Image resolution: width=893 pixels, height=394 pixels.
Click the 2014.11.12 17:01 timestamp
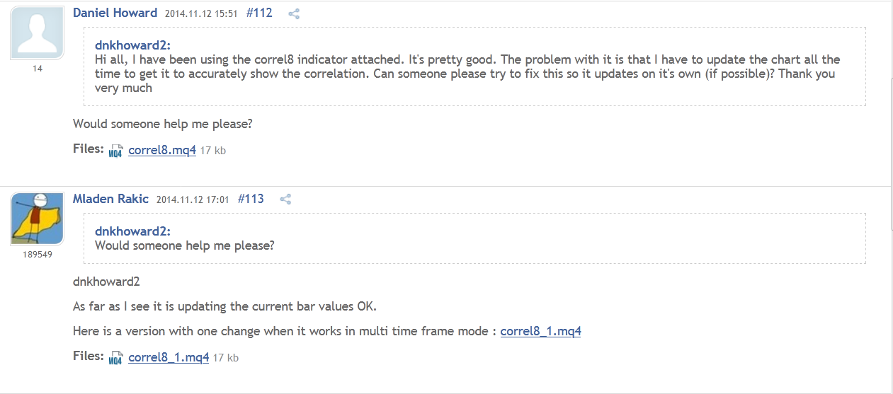[x=193, y=199]
